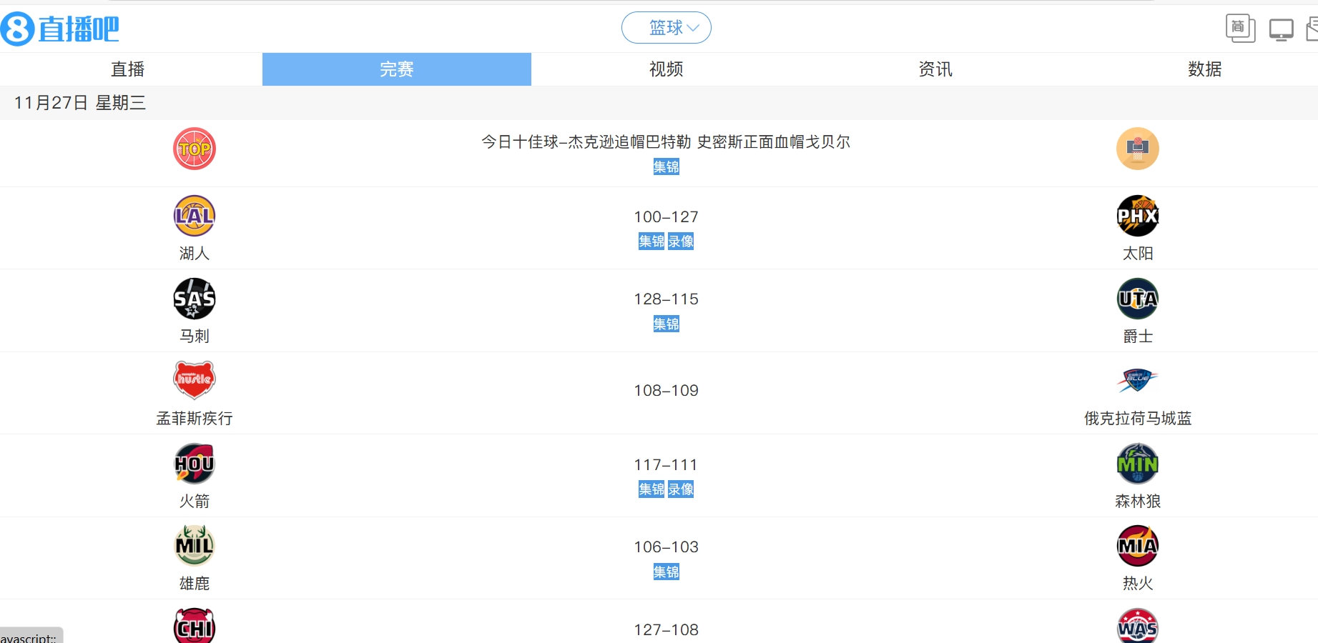Screen dimensions: 1318x643
Task: Open the 爵士 team name
Action: 1138,336
